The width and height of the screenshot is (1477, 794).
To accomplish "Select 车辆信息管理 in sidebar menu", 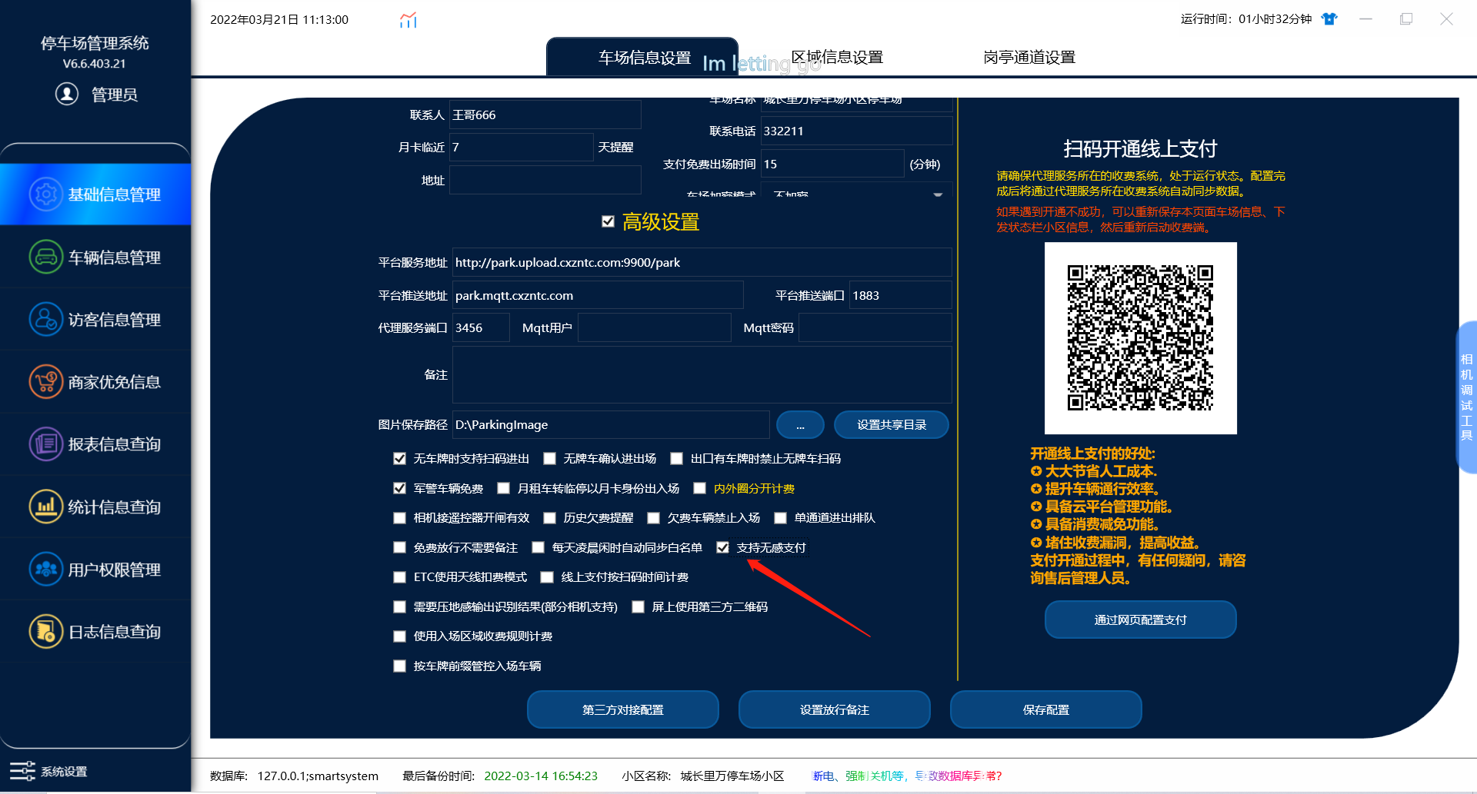I will (95, 257).
